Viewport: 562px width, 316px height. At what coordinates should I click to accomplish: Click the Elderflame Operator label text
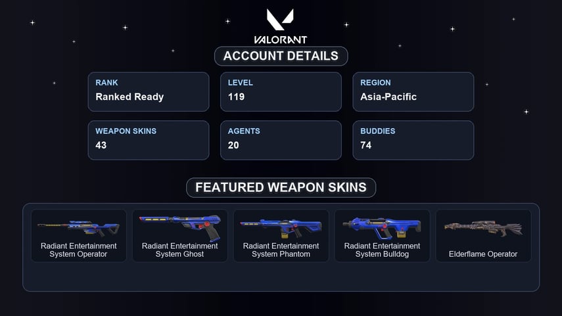pos(483,254)
